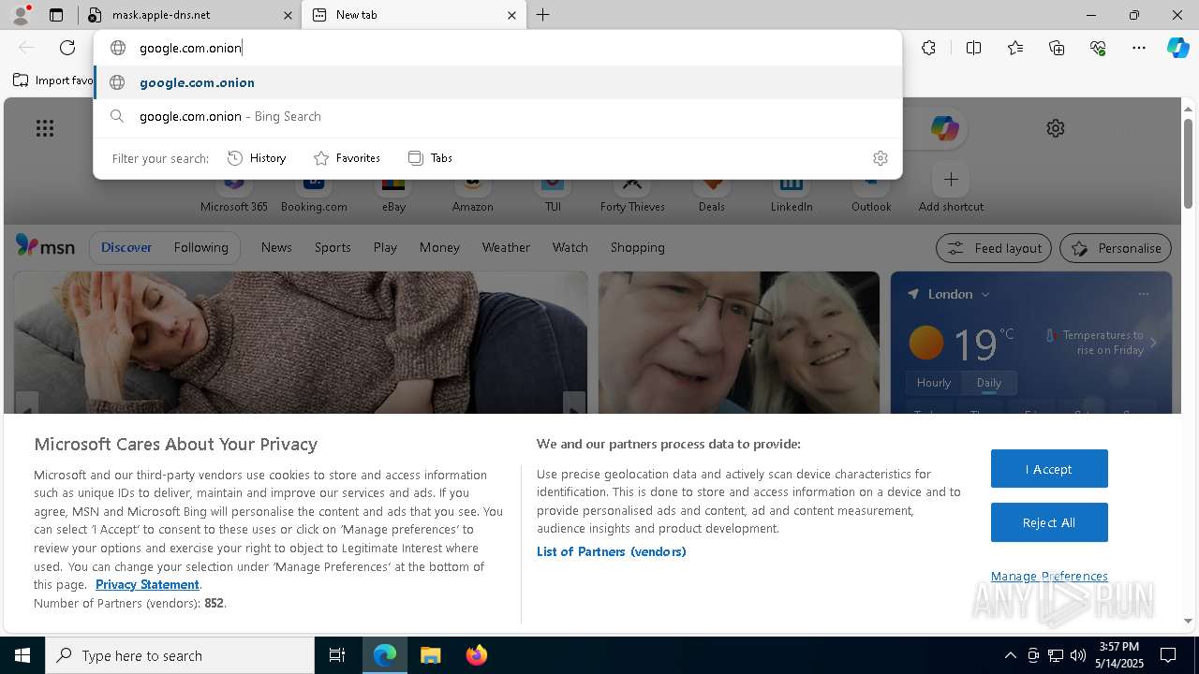Open the Favorites star toolbar icon
Screen dimensions: 1199x674
click(1015, 48)
